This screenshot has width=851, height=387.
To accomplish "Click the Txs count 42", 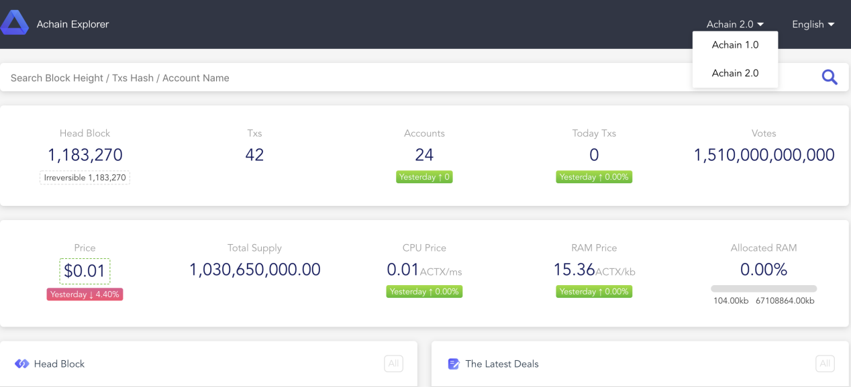I will 254,155.
